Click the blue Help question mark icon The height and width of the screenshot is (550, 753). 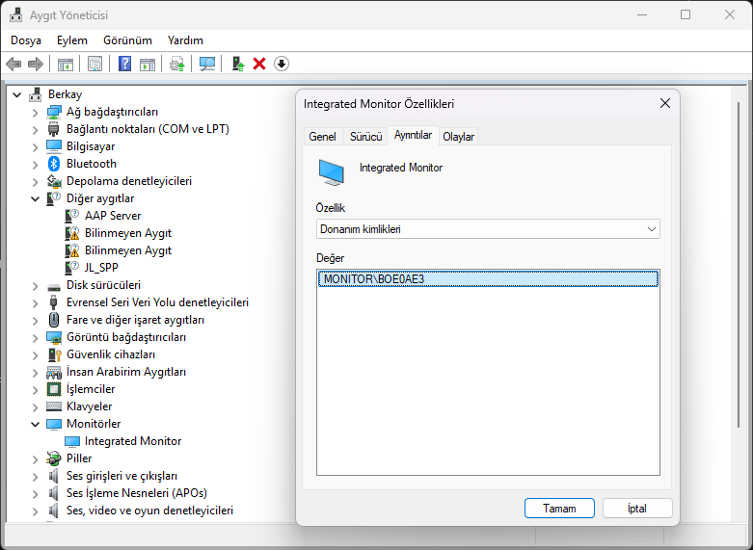pyautogui.click(x=125, y=64)
